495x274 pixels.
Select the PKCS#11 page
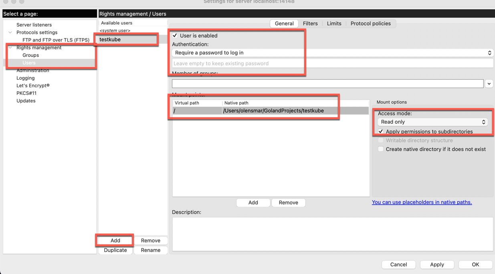click(x=26, y=93)
